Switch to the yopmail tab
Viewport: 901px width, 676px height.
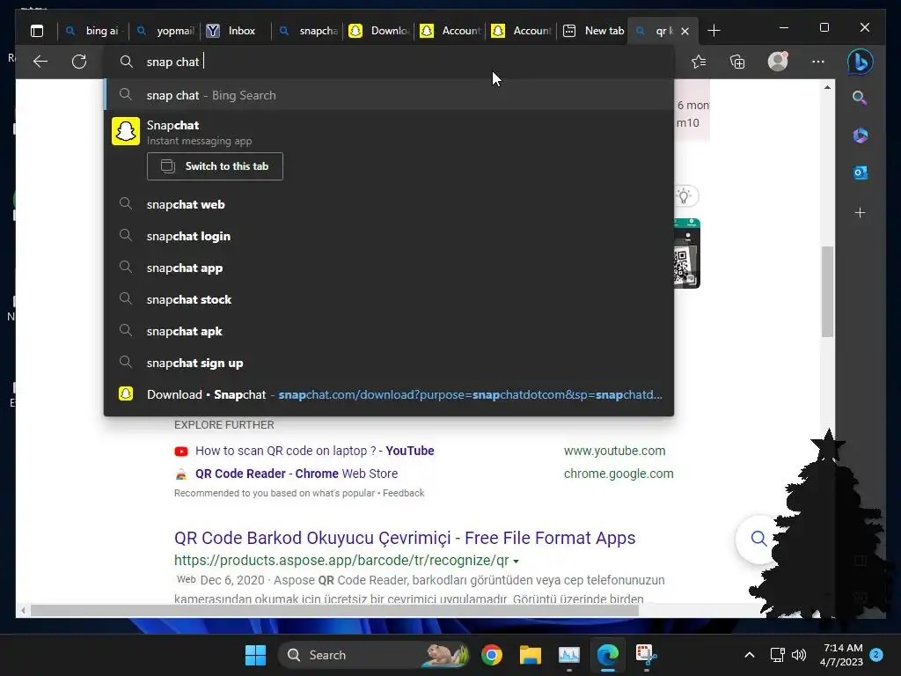tap(165, 31)
